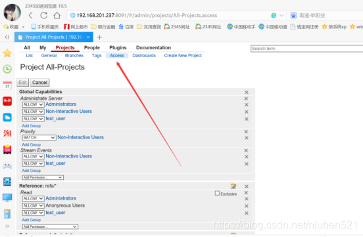The image size is (363, 237).
Task: Remove the Priority capability section
Action: click(x=246, y=131)
